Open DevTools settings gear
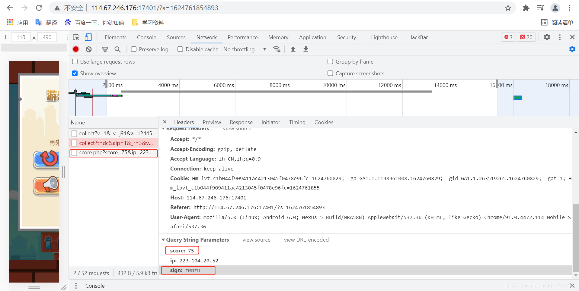The width and height of the screenshot is (579, 291). click(x=547, y=37)
